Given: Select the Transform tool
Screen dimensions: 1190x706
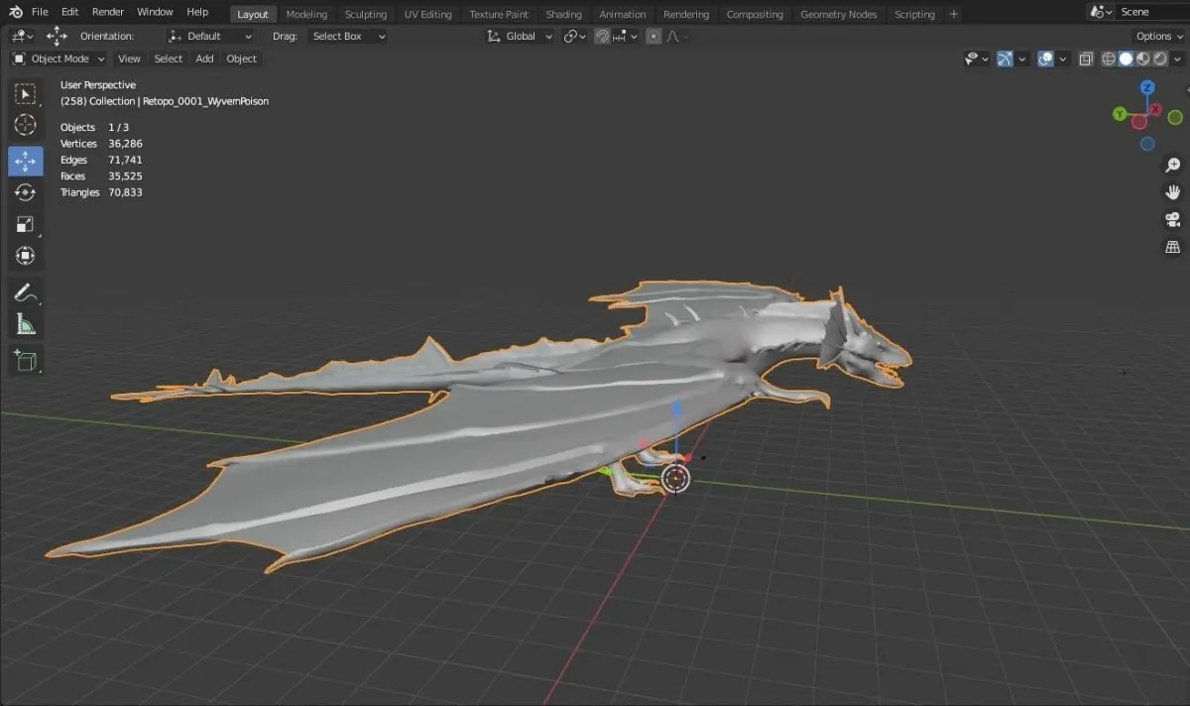Looking at the screenshot, I should (x=26, y=256).
